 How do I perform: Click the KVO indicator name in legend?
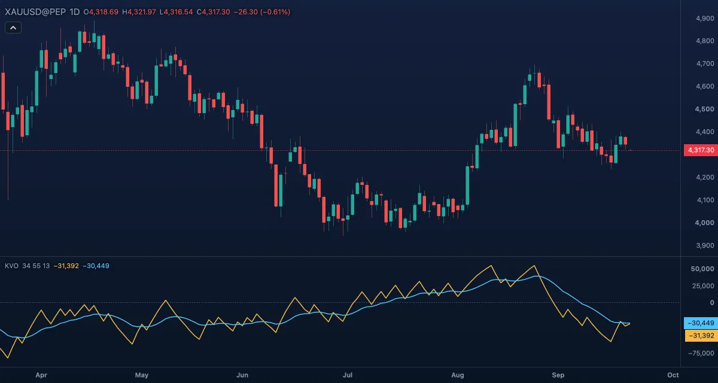(x=11, y=266)
